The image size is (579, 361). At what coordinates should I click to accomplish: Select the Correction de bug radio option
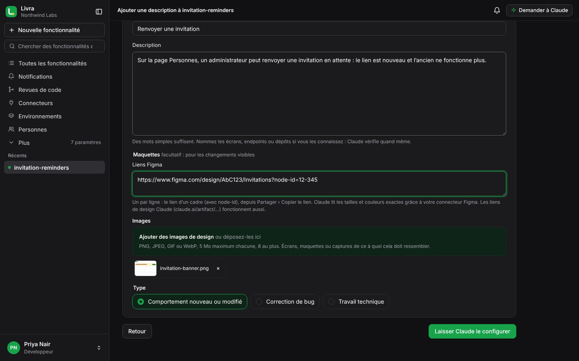point(285,302)
